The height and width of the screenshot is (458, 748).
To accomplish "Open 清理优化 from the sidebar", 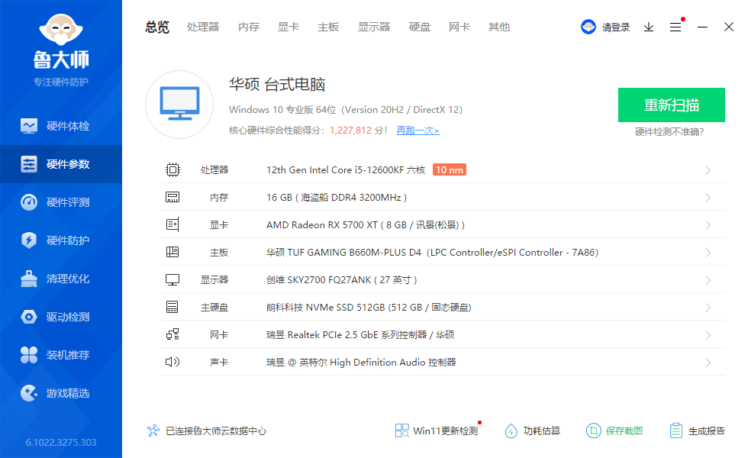I will [x=61, y=279].
